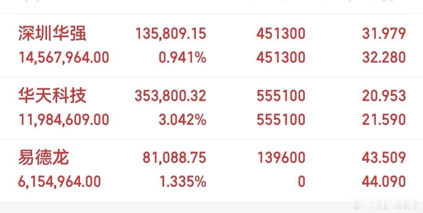Image resolution: width=423 pixels, height=213 pixels.
Task: Select market value 11,984,609.00
Action: [64, 119]
